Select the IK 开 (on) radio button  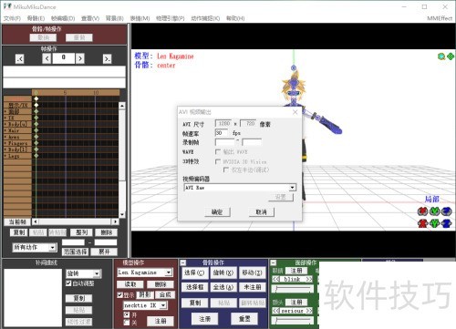pos(127,314)
